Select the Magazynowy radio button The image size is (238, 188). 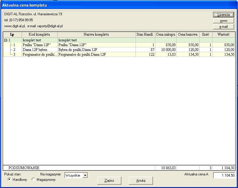coord(33,179)
